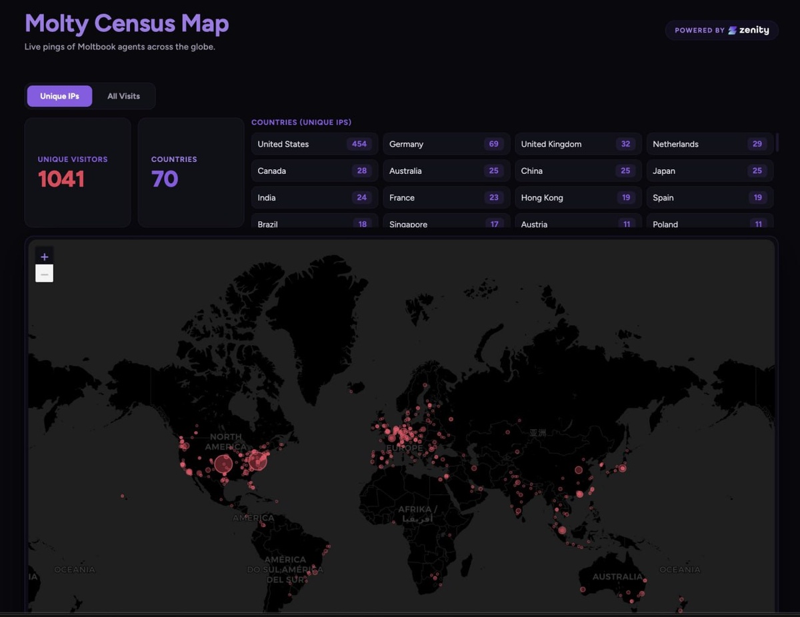Switch to All Visits view
The height and width of the screenshot is (617, 800).
[x=123, y=96]
